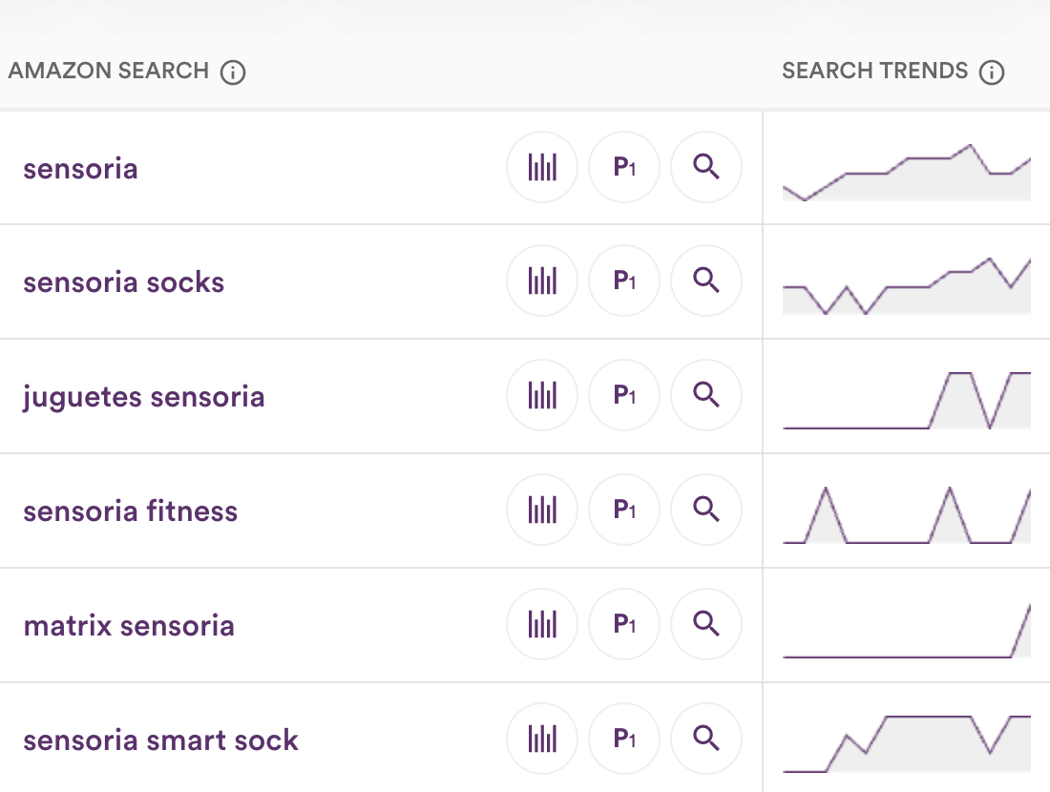View bar chart for sensoria socks
The height and width of the screenshot is (792, 1050).
[542, 281]
